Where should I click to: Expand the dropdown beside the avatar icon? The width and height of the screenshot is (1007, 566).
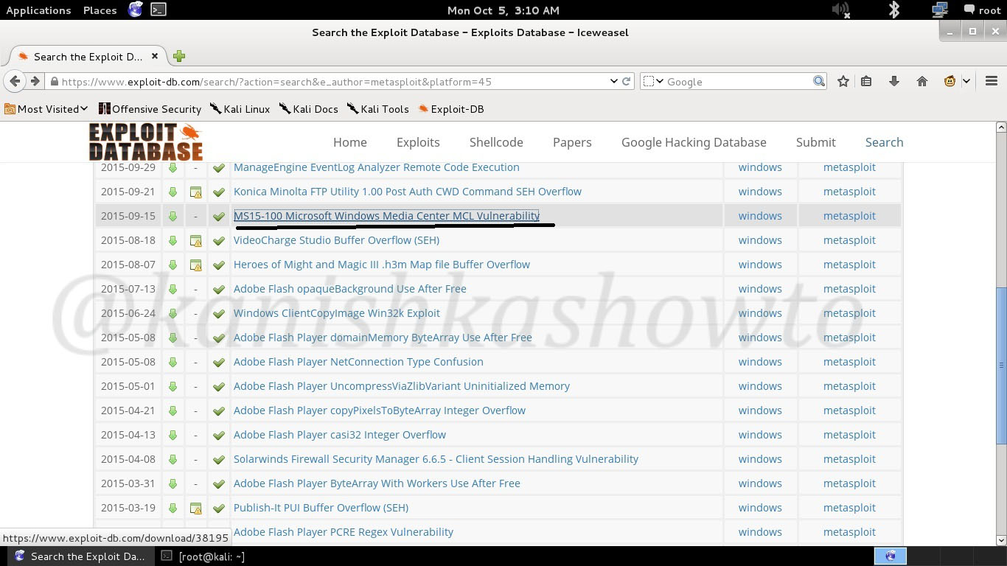[966, 81]
